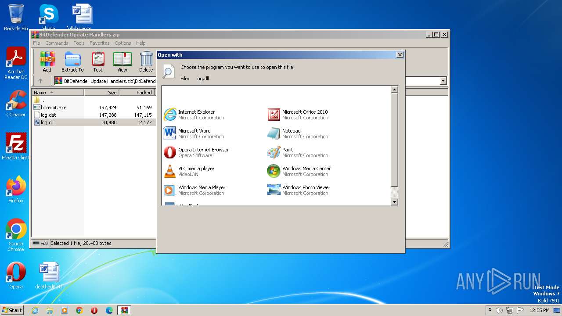562x316 pixels.
Task: Sort files by the Name column
Action: click(x=58, y=92)
